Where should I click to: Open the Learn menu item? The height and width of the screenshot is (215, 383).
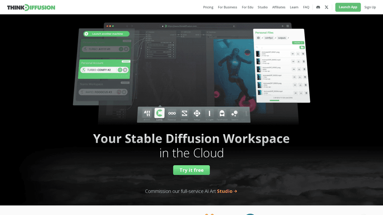[x=294, y=7]
